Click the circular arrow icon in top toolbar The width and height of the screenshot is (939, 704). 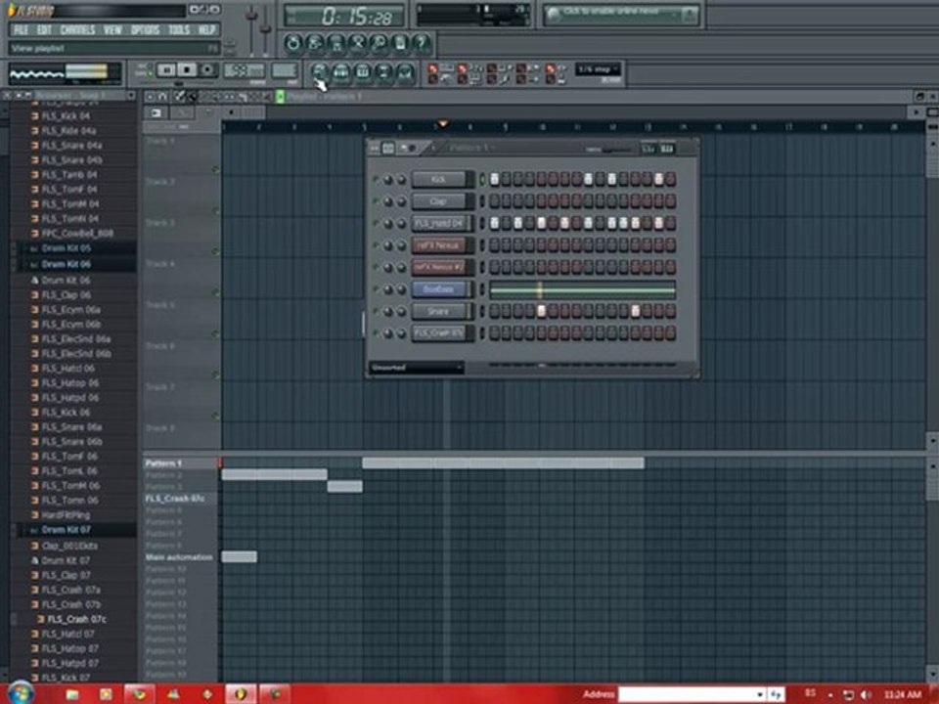292,42
